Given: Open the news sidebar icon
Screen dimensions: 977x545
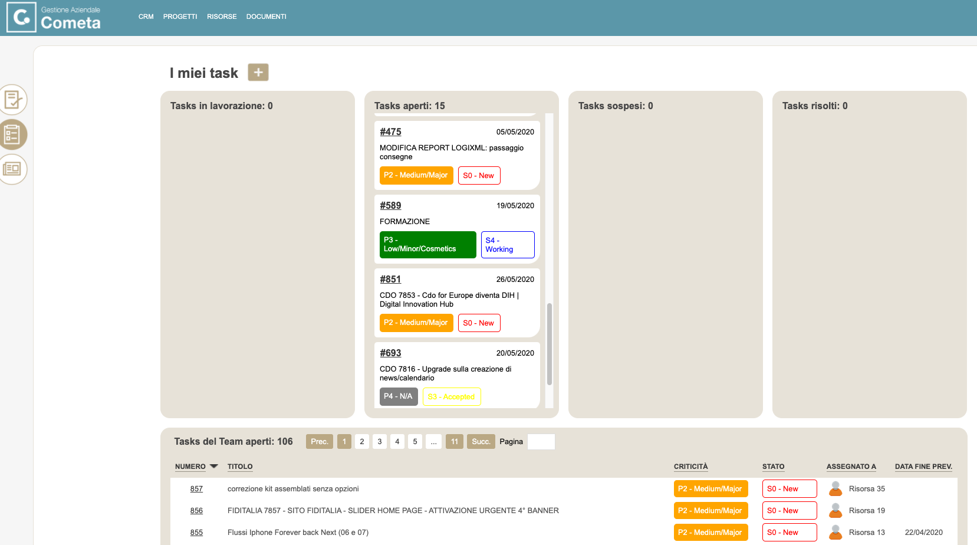Looking at the screenshot, I should coord(12,169).
